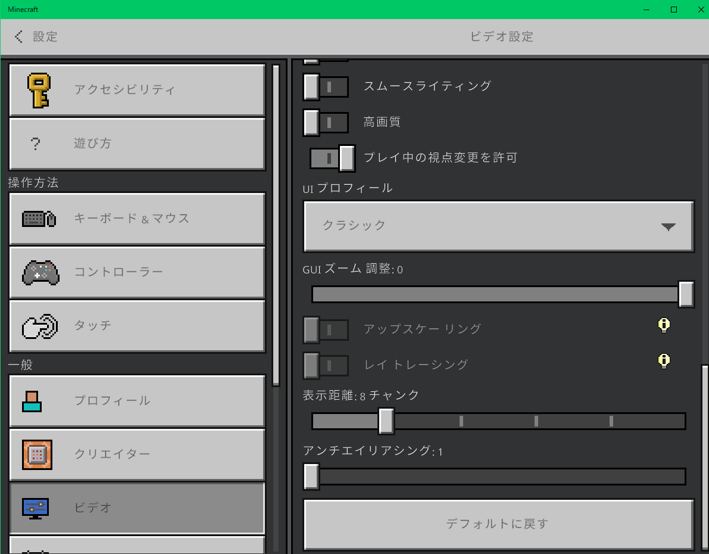Click the 操作方法 section heading
709x554 pixels.
(33, 182)
